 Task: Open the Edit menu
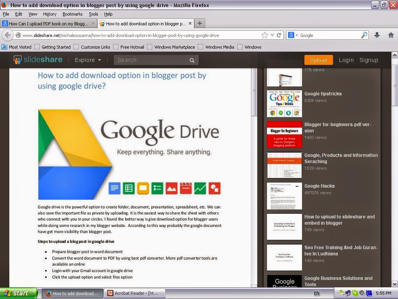[x=19, y=14]
